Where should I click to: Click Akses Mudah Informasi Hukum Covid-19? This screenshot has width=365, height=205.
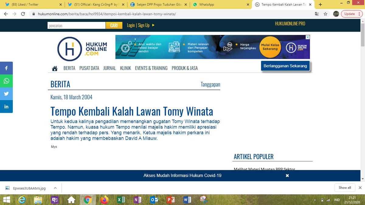click(x=182, y=176)
